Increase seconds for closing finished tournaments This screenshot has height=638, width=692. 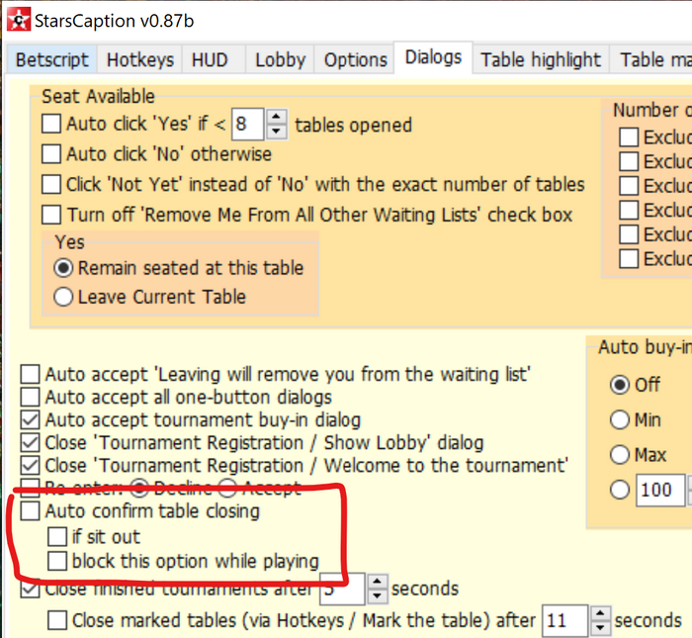[x=378, y=582]
